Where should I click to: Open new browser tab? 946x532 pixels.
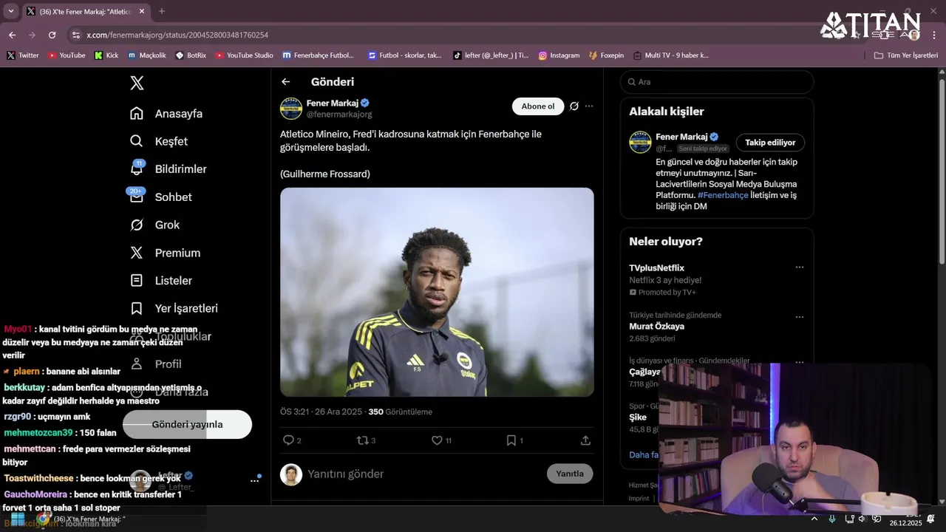pyautogui.click(x=162, y=11)
